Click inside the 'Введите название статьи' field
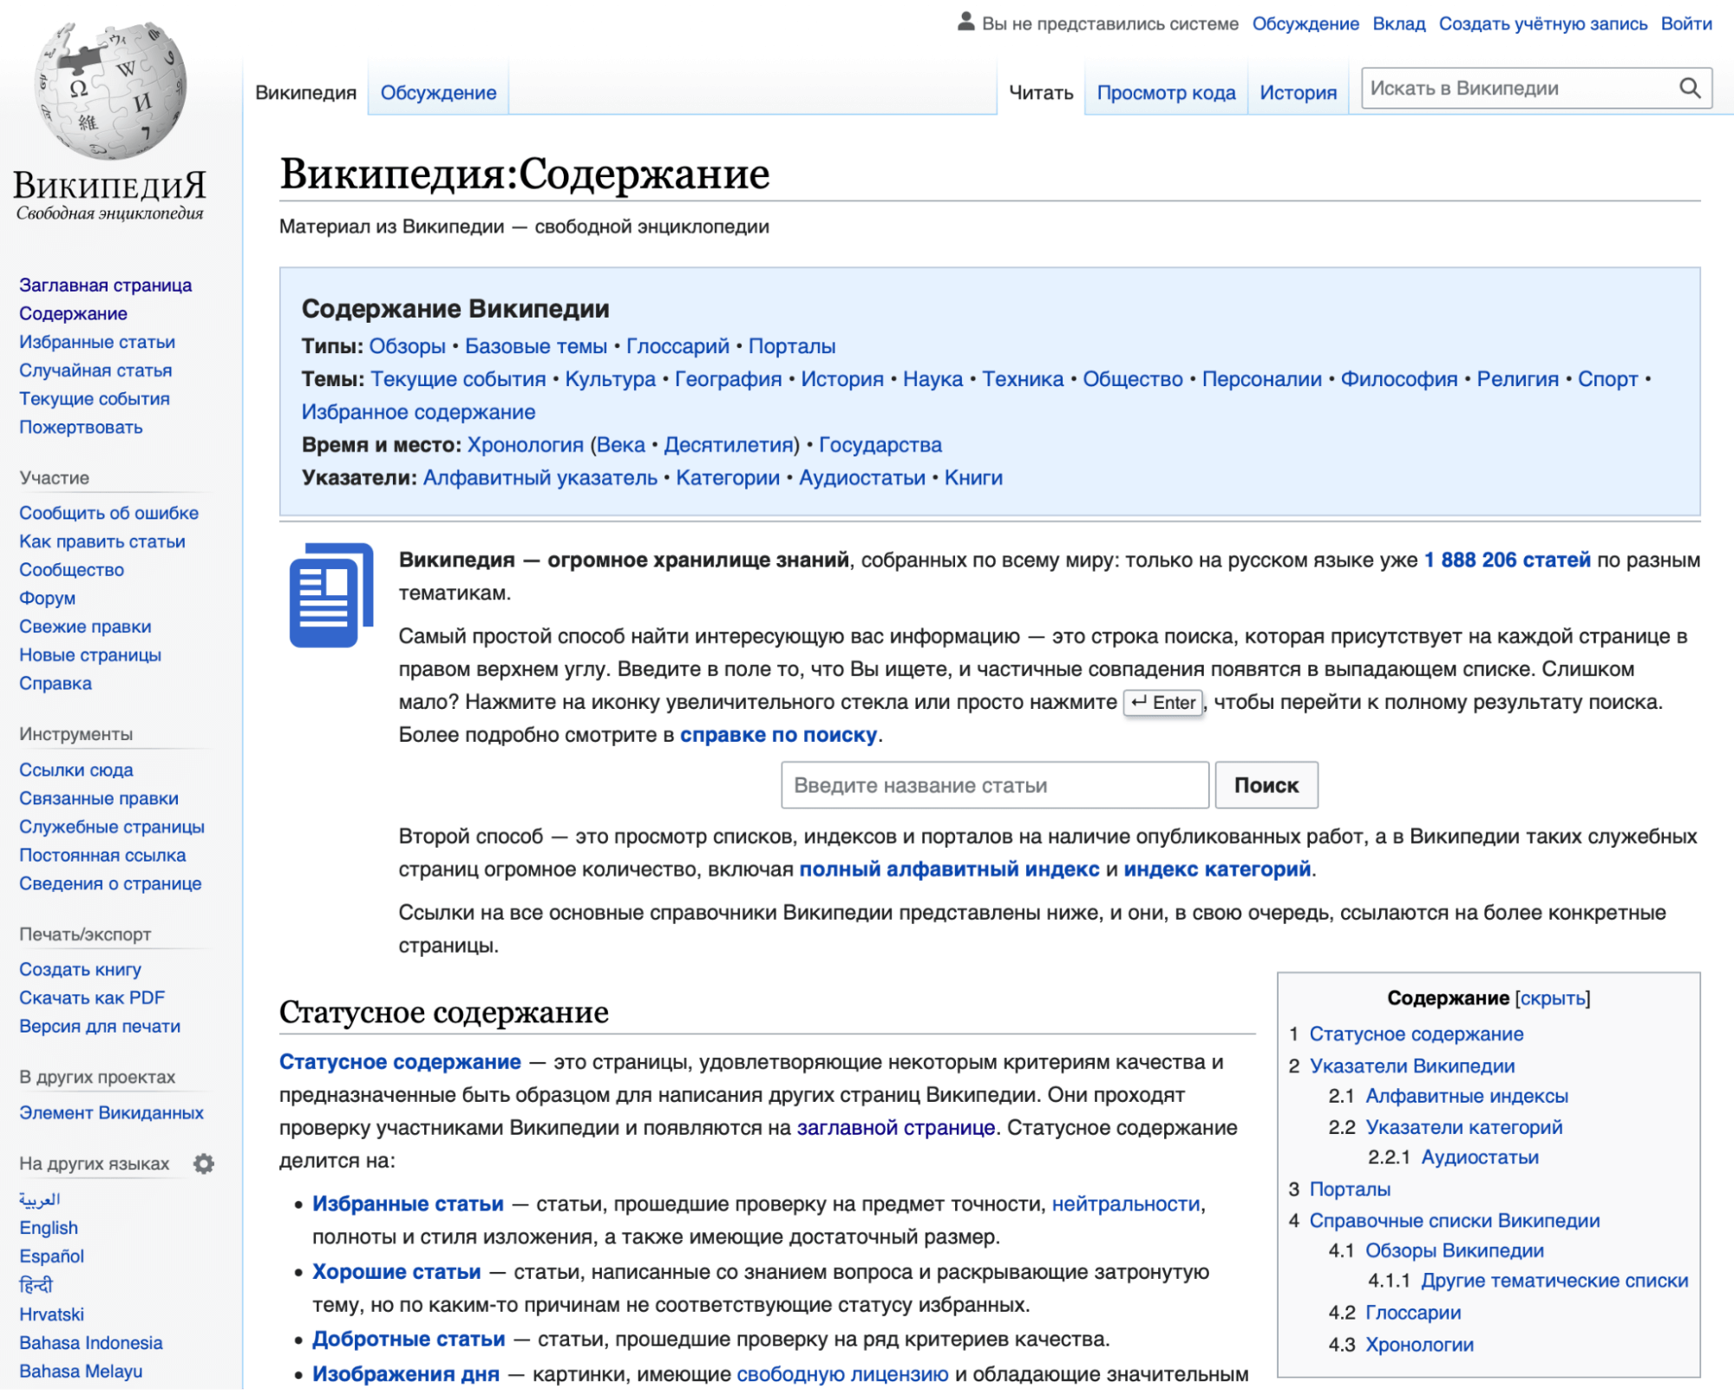Screen dimensions: 1734x1390 pyautogui.click(x=994, y=784)
